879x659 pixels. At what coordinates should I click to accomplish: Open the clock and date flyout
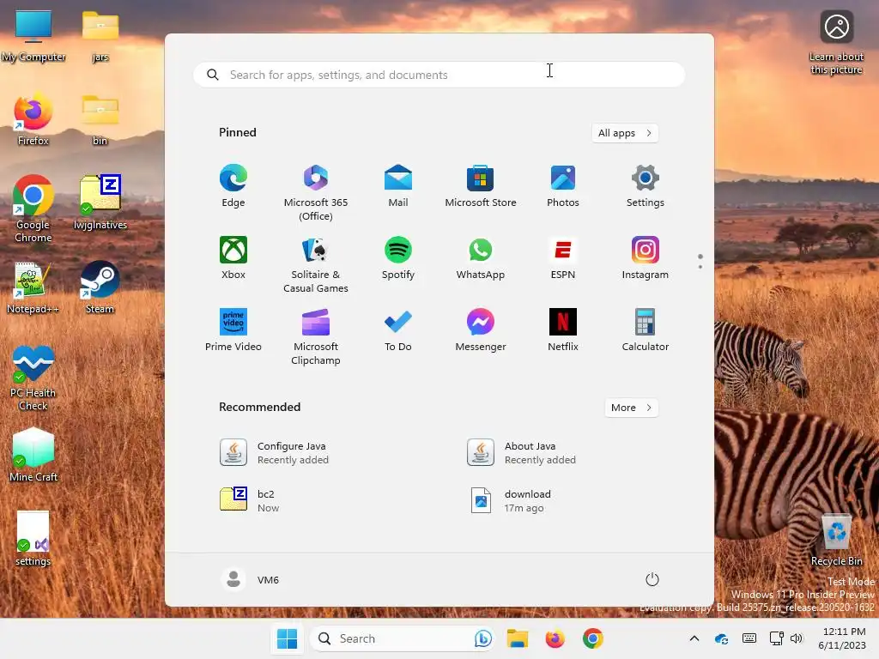[842, 638]
